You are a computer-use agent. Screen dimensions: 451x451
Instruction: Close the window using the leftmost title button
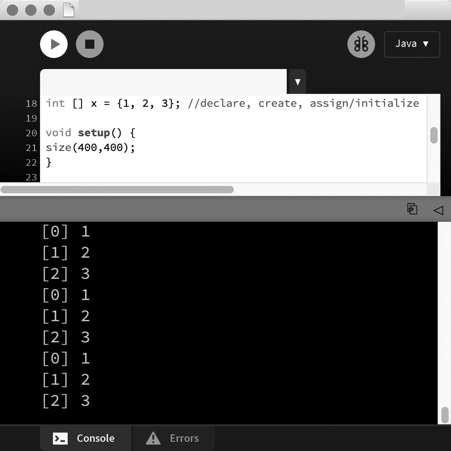tap(13, 10)
